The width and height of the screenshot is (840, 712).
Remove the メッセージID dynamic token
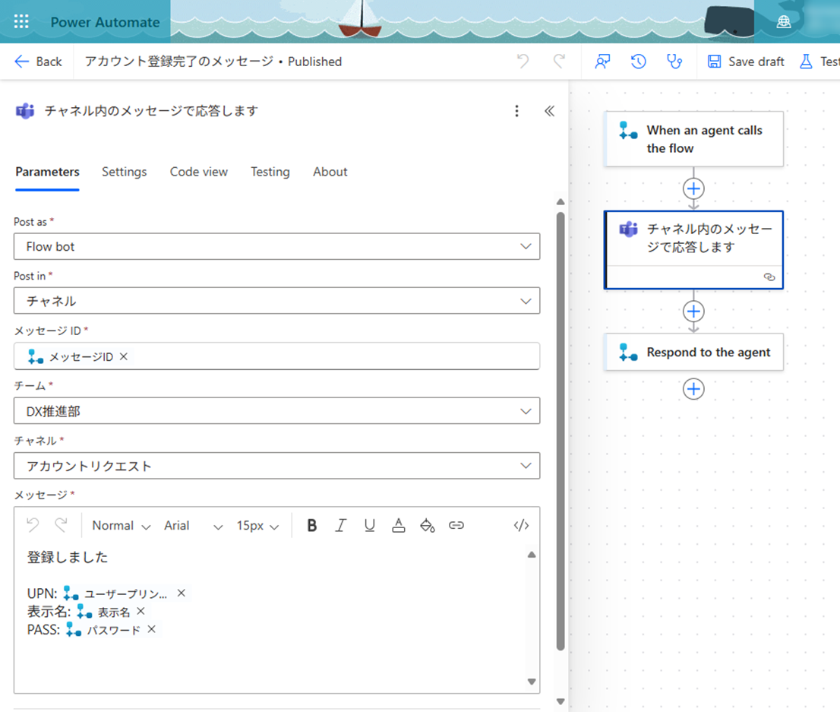124,356
